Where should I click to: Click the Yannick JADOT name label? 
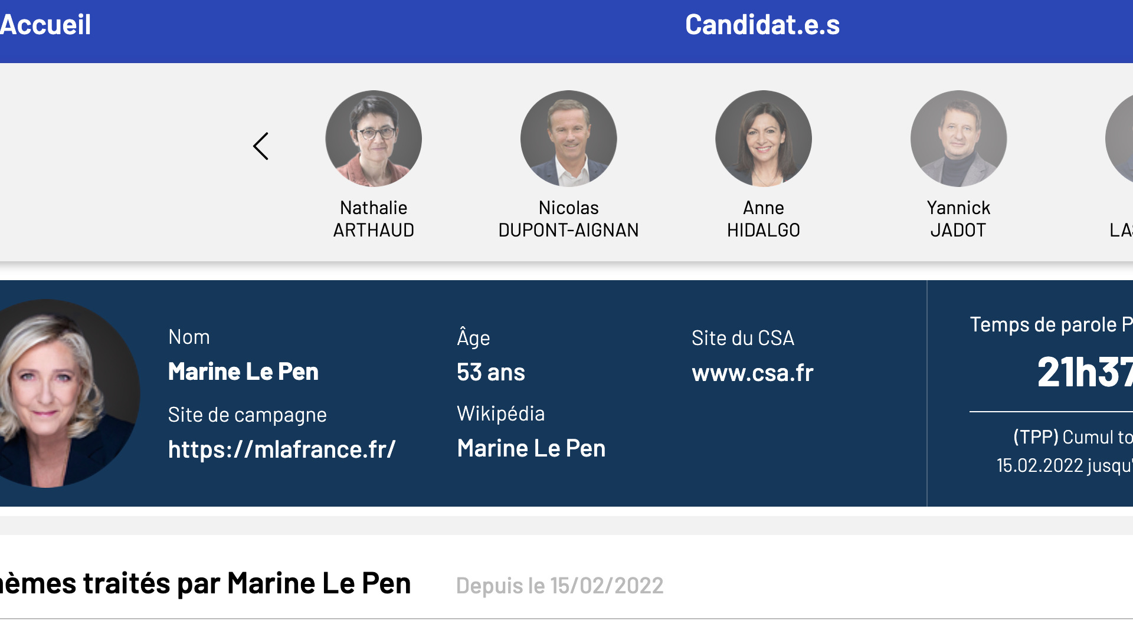point(958,219)
